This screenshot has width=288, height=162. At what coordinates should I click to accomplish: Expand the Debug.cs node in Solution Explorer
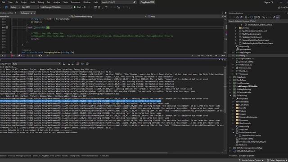233,55
